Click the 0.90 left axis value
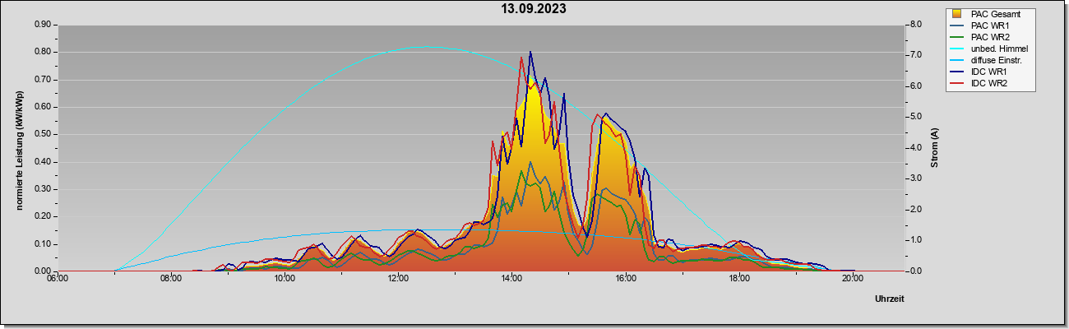This screenshot has height=329, width=1069. pos(43,25)
